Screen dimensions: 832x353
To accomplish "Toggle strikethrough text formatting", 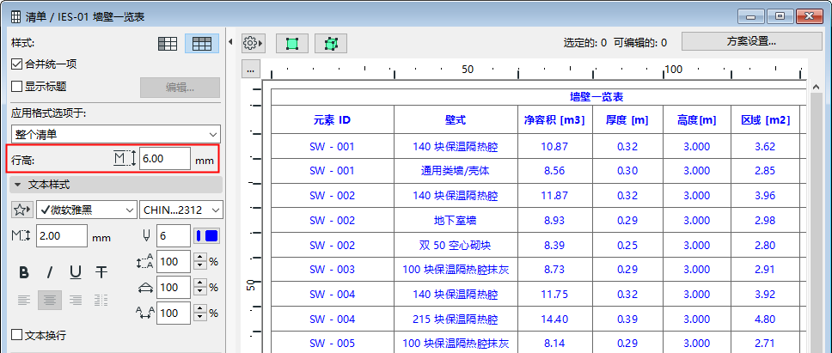I will tap(102, 272).
